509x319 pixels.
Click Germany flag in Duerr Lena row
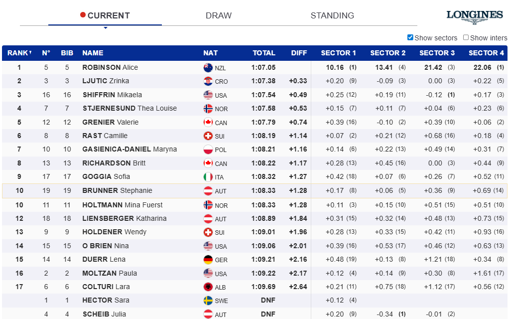point(208,260)
